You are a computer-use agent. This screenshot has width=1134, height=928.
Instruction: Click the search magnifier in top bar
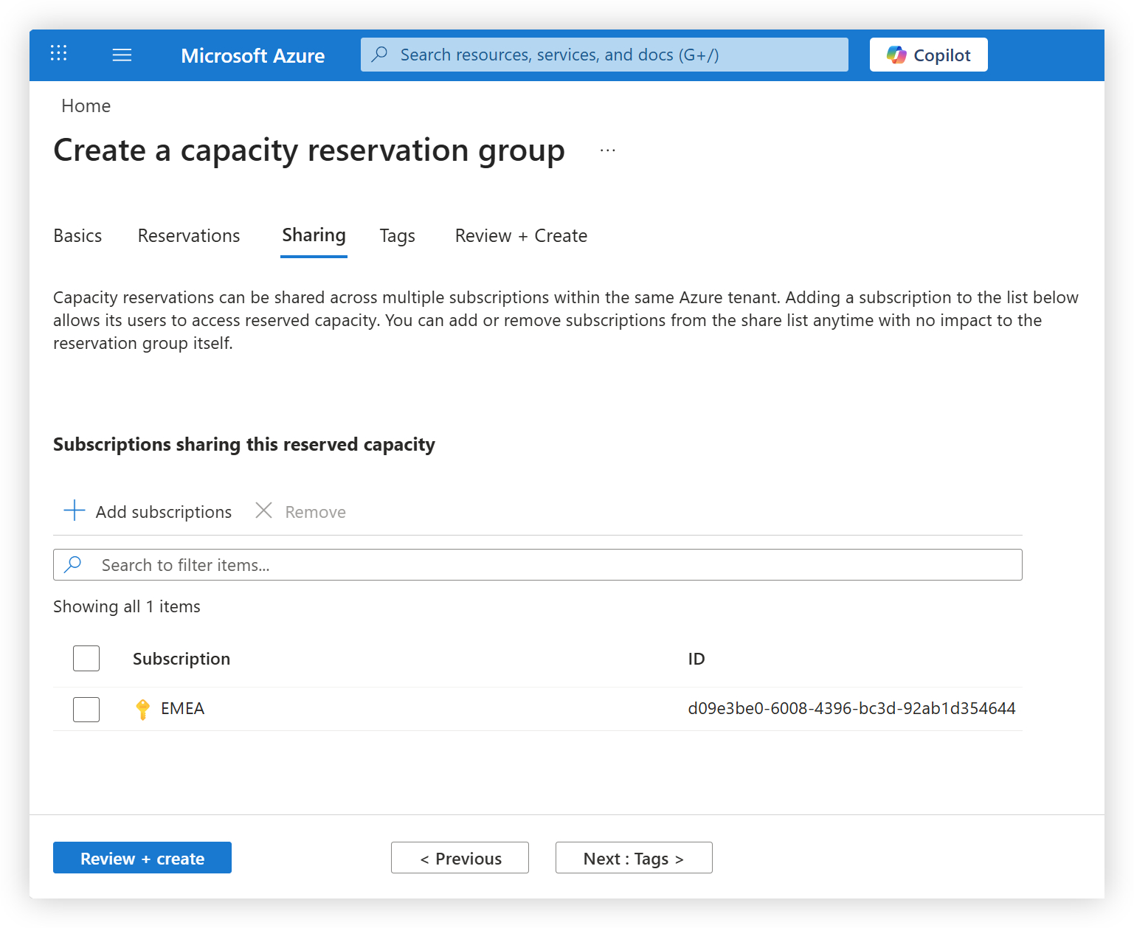(380, 54)
